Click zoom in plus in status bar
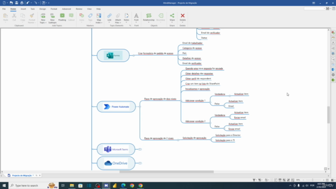This screenshot has width=336, height=189. (324, 180)
